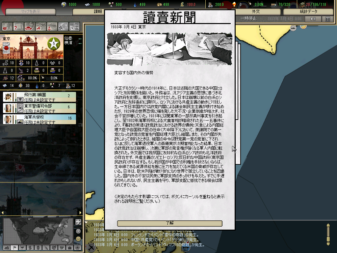Click the transport capacity truck icon
Viewport: 337px width, 253px height.
[273, 5]
